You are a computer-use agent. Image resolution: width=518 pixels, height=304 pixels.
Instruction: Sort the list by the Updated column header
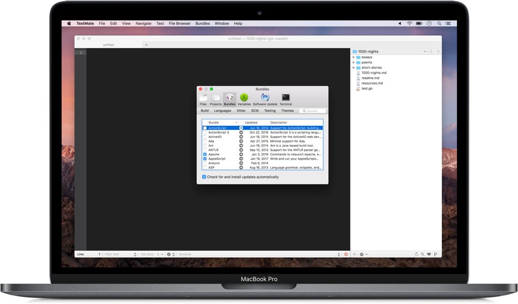tap(256, 123)
